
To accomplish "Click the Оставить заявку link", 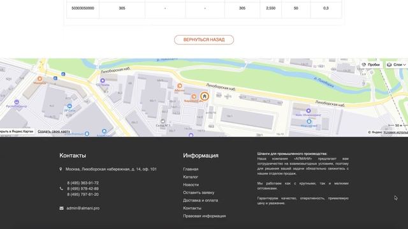I will (199, 192).
